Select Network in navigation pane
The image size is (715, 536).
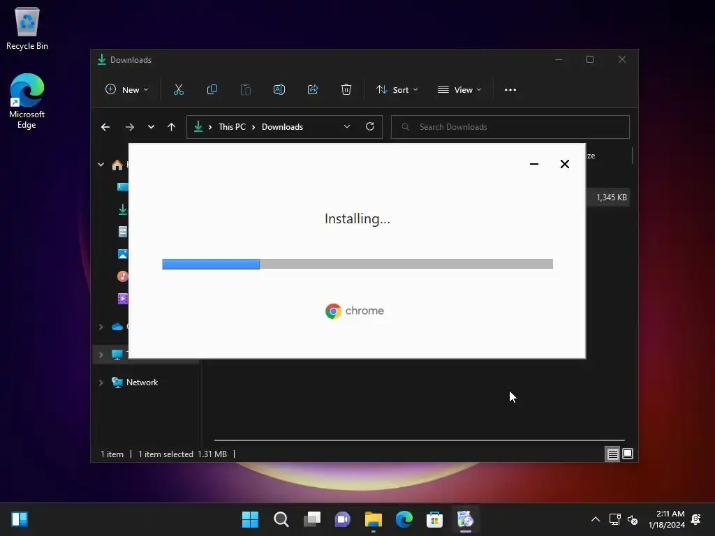pos(142,382)
